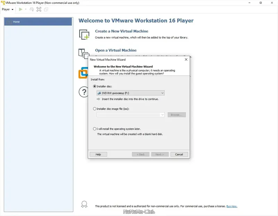
Task: Click the Next > button
Action: coord(160,154)
